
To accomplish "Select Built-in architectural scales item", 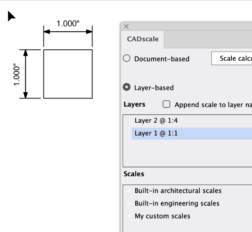I will point(178,191).
